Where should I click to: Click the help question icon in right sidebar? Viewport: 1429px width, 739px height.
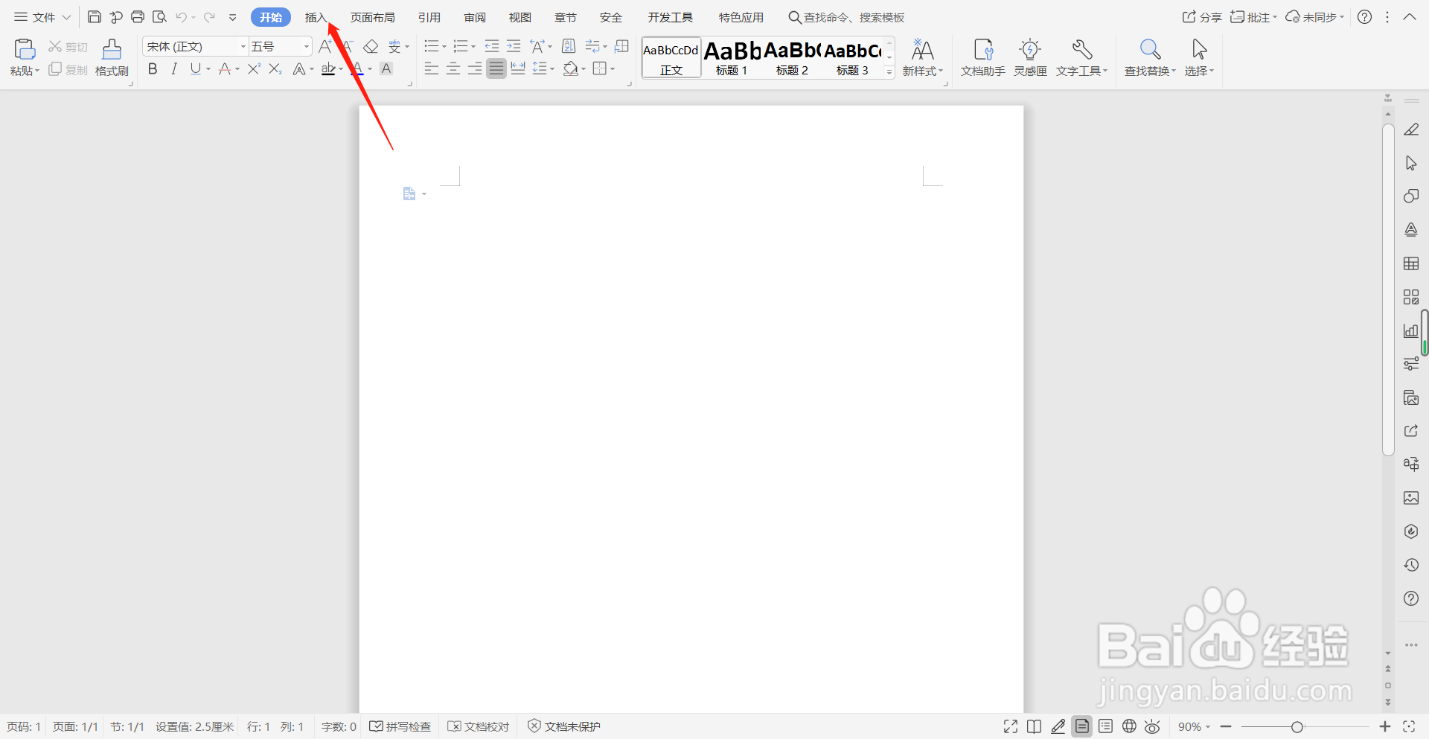(1411, 598)
